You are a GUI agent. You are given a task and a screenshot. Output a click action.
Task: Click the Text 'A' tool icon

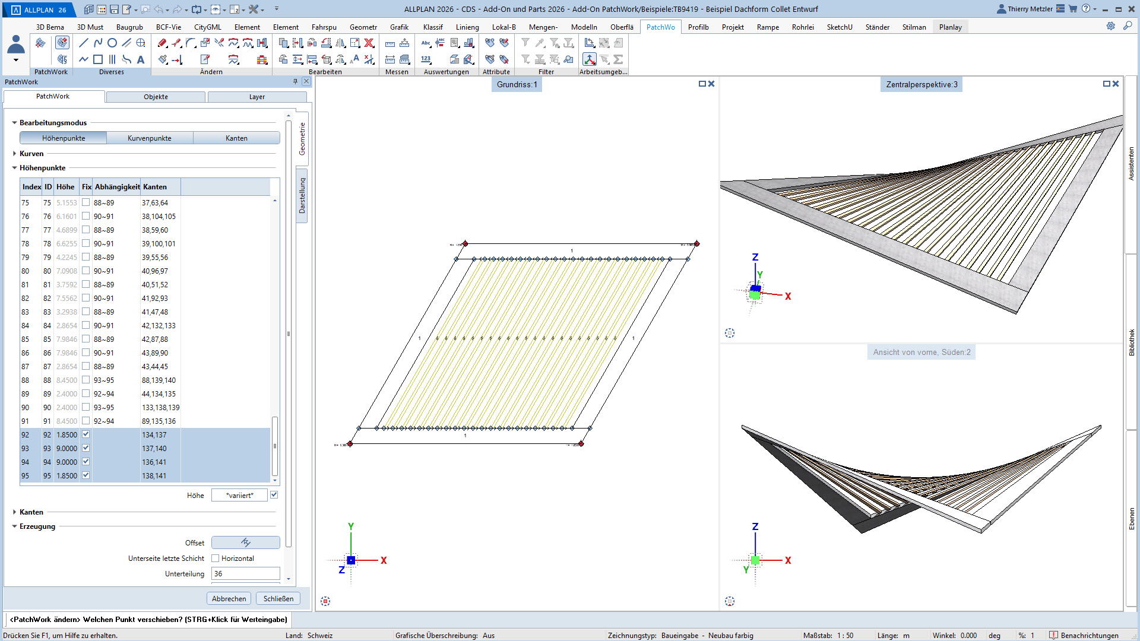pos(141,59)
